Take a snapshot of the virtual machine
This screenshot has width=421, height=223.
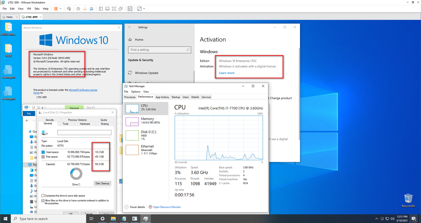78,9
